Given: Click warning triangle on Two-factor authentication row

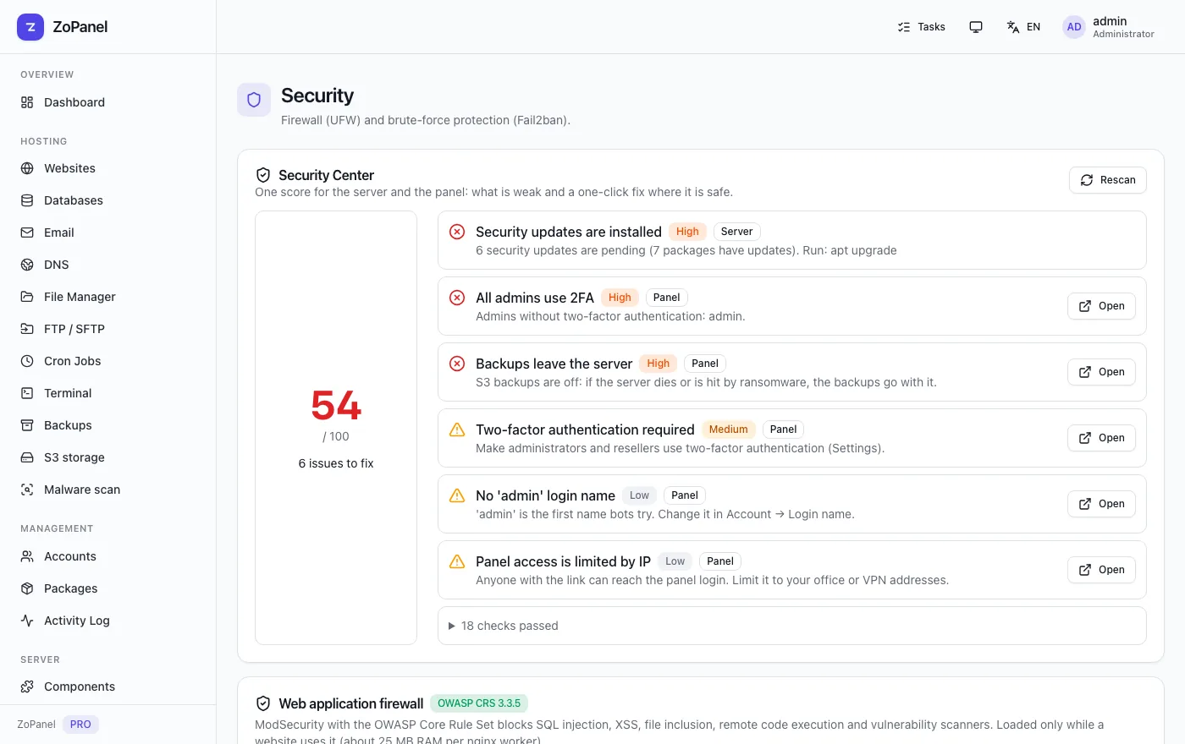Looking at the screenshot, I should 457,429.
